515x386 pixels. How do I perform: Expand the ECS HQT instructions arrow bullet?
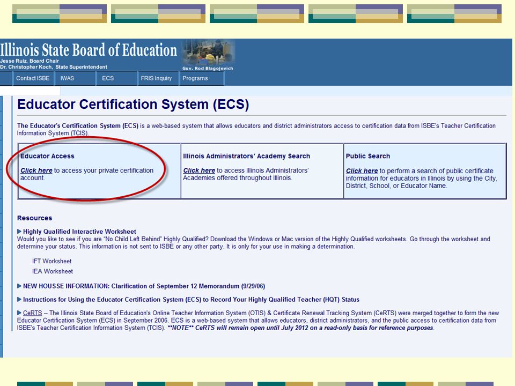tap(20, 300)
